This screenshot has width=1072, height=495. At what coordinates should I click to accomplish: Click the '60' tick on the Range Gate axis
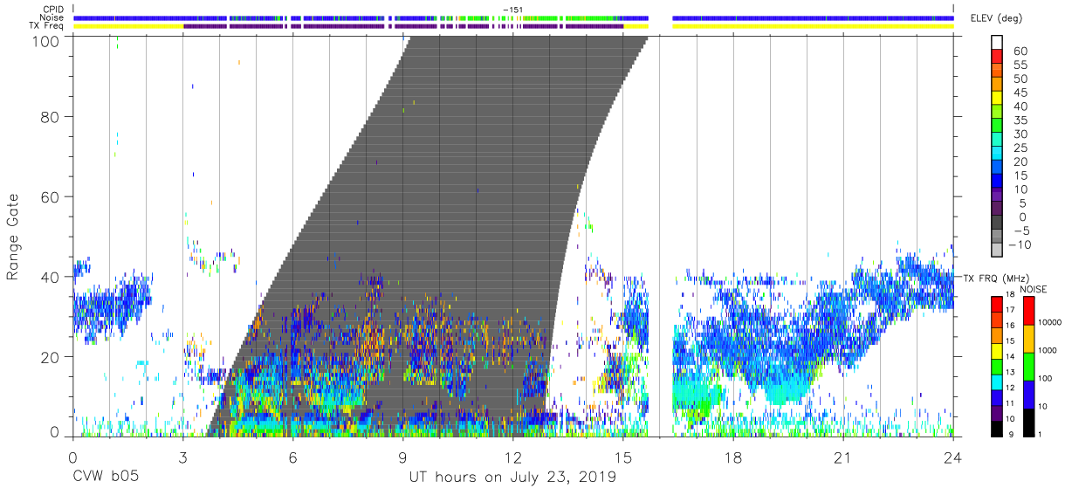pyautogui.click(x=52, y=196)
